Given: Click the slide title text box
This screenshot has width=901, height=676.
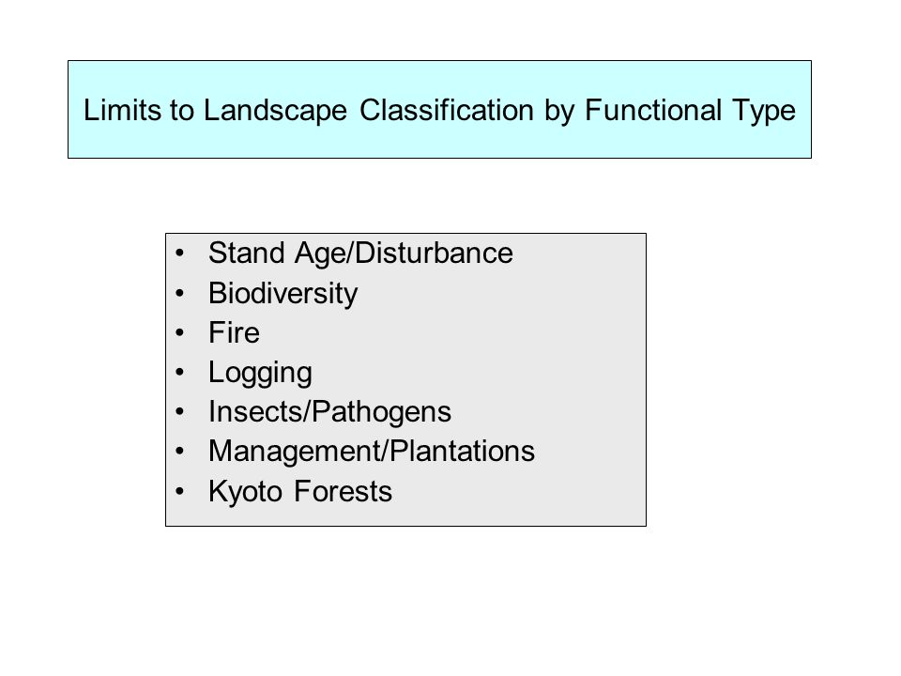Looking at the screenshot, I should tap(439, 109).
